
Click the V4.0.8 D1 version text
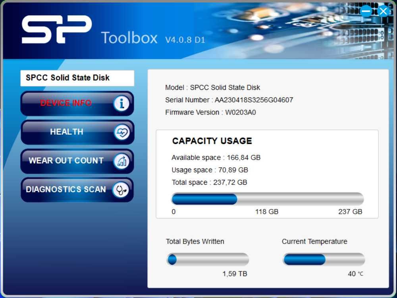click(x=185, y=40)
